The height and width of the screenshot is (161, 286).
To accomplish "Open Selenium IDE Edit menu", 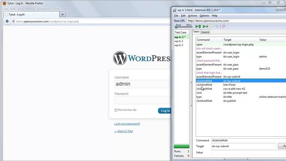I will (183, 16).
